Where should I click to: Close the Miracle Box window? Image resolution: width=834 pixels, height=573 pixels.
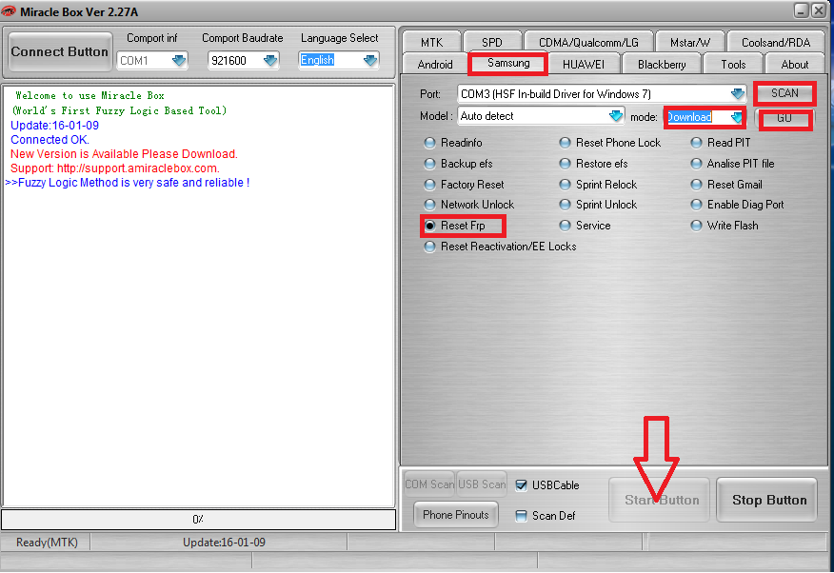(819, 10)
